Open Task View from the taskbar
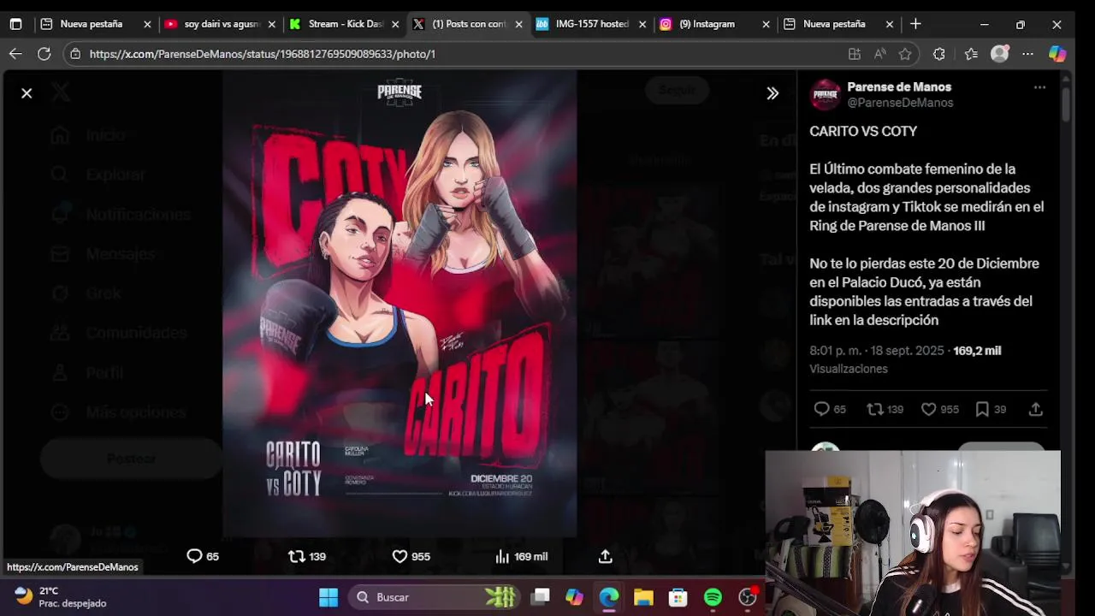Screen dimensions: 1095x616 (540, 597)
